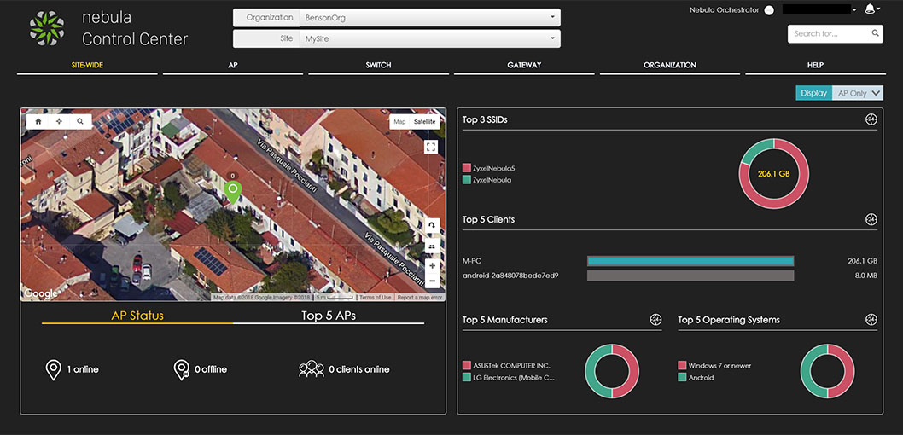Click the magnifier icon on the map toolbar

pyautogui.click(x=80, y=121)
